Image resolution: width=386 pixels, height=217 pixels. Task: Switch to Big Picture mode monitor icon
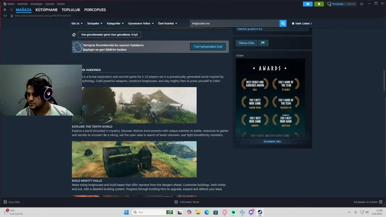click(x=362, y=4)
